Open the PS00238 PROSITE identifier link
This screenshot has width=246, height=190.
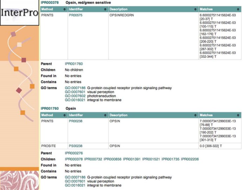click(75, 146)
